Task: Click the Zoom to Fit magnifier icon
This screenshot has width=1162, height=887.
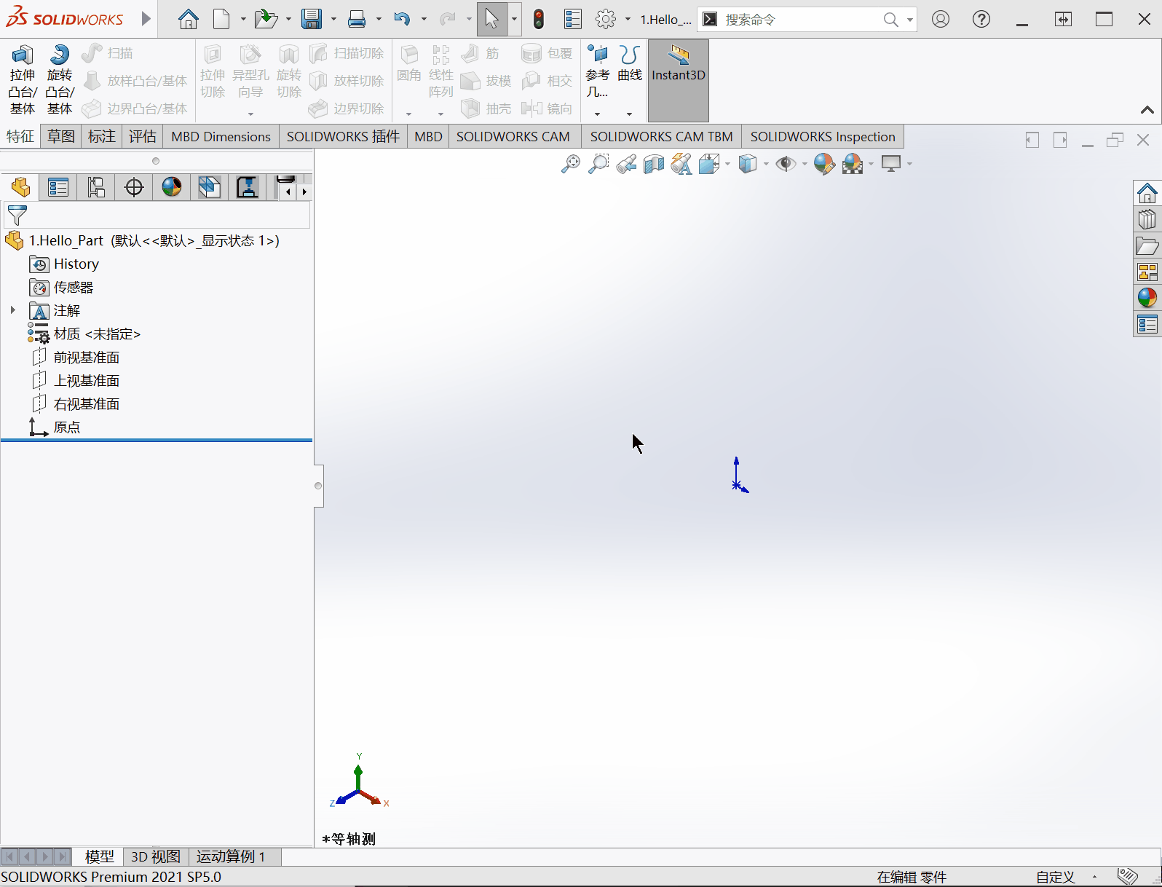Action: [x=571, y=164]
